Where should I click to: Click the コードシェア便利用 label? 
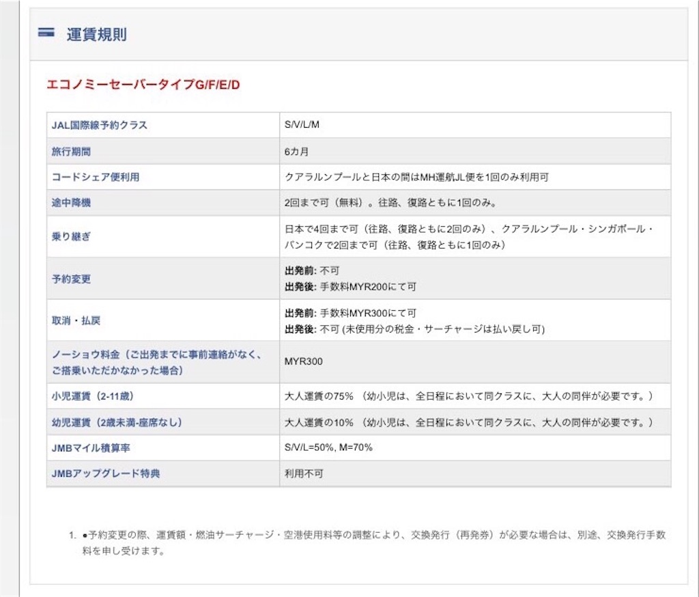point(96,177)
